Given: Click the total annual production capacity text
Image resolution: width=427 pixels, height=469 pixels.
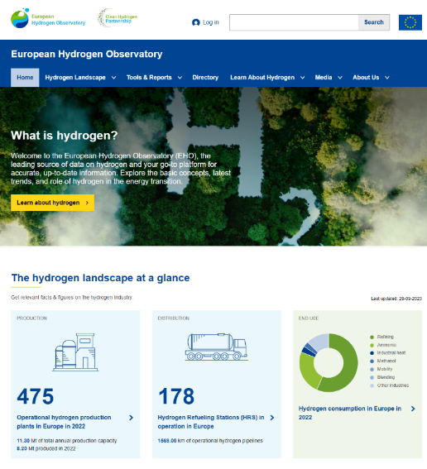Looking at the screenshot, I should 67,441.
